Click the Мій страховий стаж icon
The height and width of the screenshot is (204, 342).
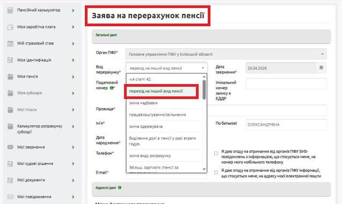coord(10,43)
